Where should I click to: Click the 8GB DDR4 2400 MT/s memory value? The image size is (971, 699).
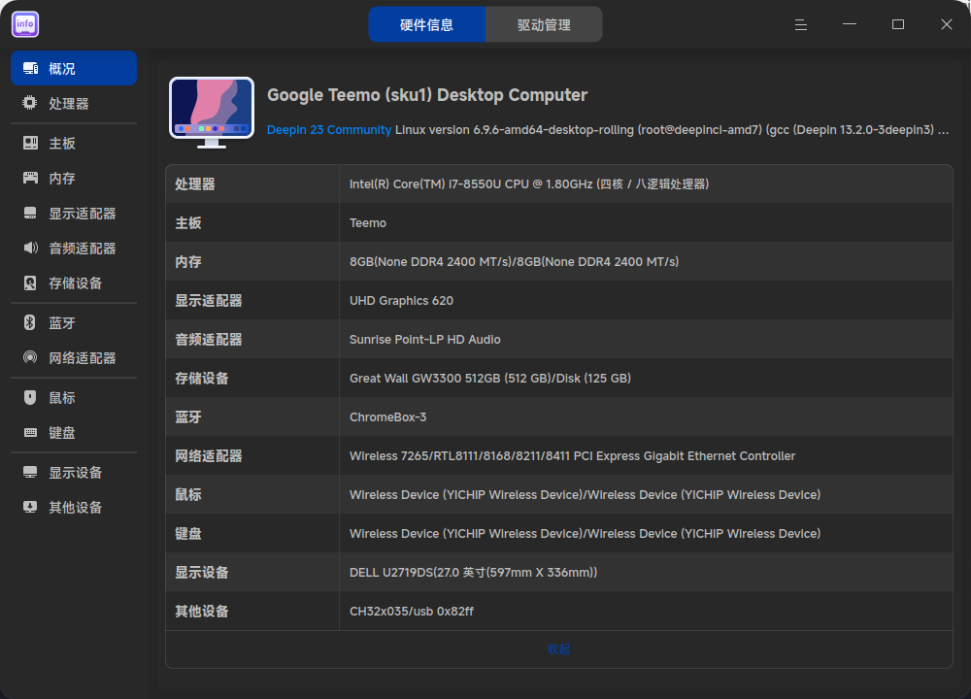tap(514, 262)
